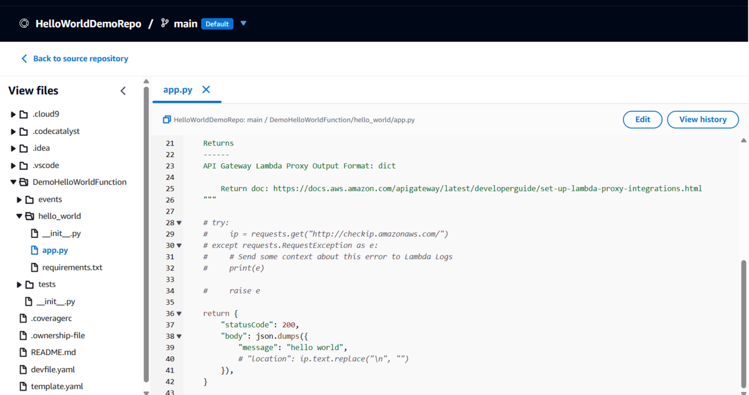Image resolution: width=749 pixels, height=395 pixels.
Task: Open template.yaml in file tree
Action: (x=57, y=386)
